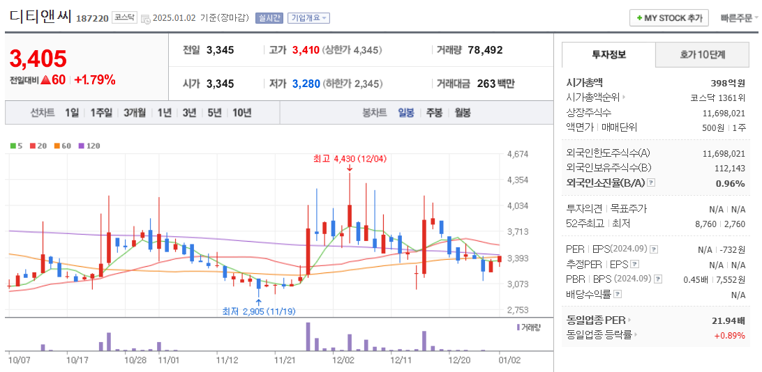The image size is (762, 372).
Task: Click the 시가총액 value 398억원
Action: tap(728, 83)
